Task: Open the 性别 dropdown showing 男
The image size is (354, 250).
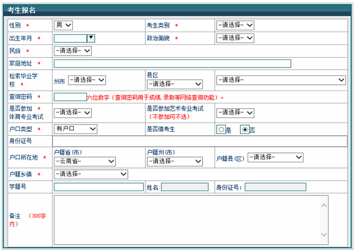Action: pos(63,25)
